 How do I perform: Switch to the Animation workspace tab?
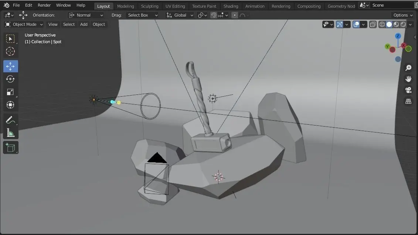(x=255, y=6)
